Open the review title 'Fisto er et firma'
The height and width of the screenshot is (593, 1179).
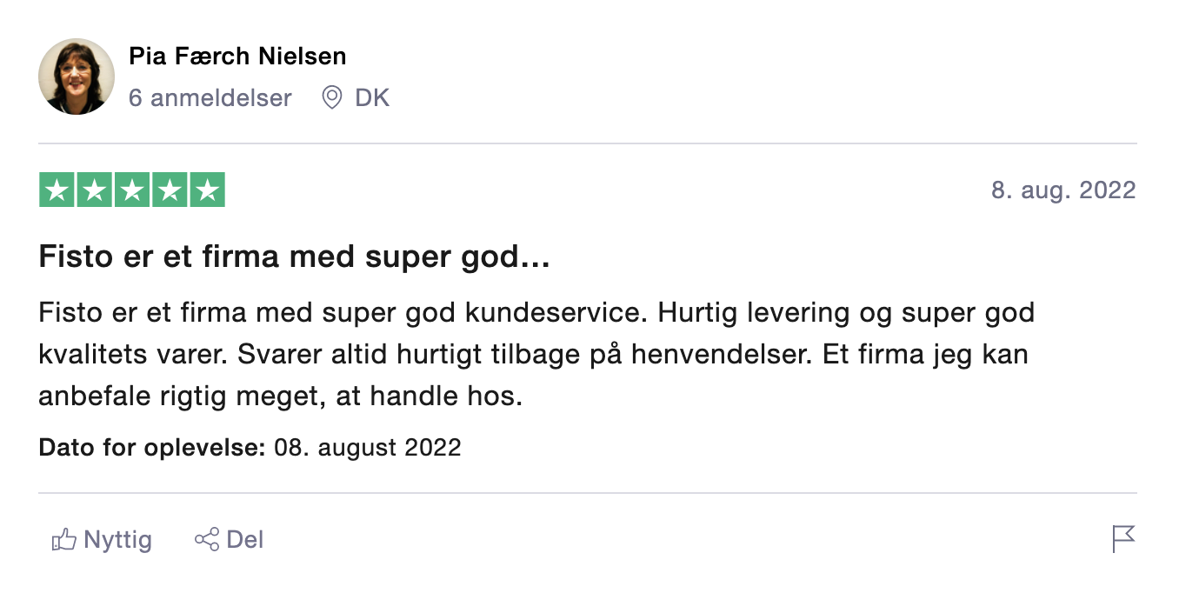[x=294, y=257]
